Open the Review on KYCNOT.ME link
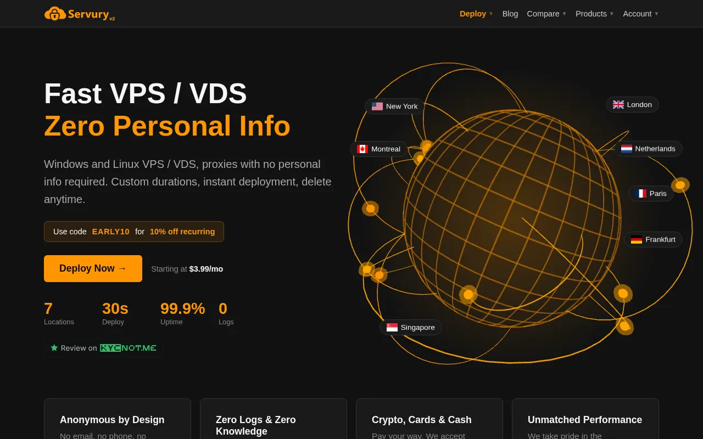Screen dimensions: 703x439 103,348
